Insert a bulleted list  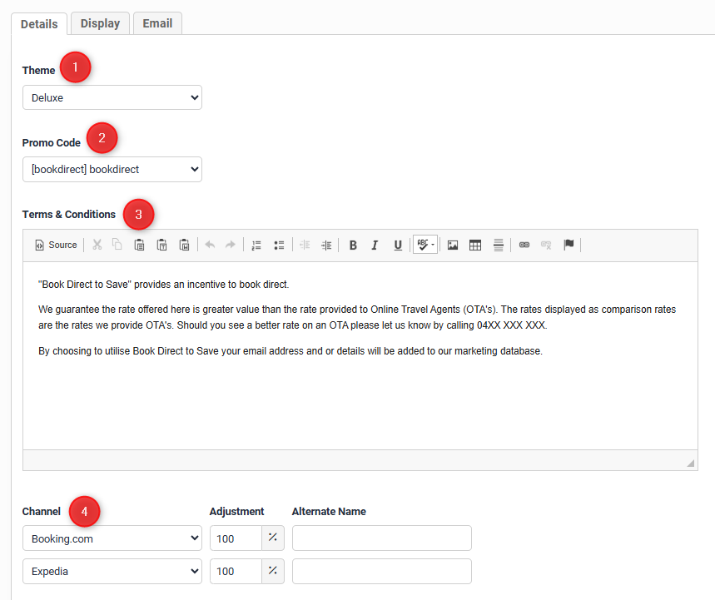click(279, 245)
